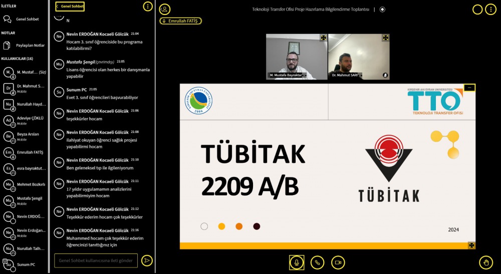
Task: Click the TTO Teknoloji Transfer Ofisi logo
Action: 435,101
